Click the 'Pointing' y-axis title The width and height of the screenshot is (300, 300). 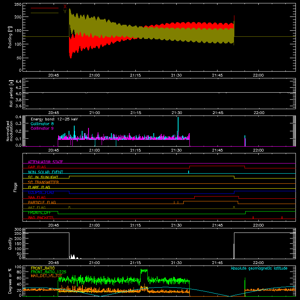(x=10, y=37)
